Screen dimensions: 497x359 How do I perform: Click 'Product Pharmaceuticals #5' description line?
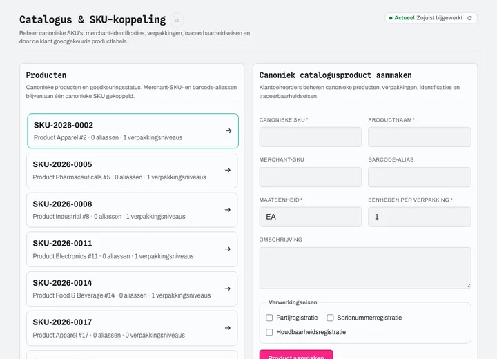click(119, 177)
